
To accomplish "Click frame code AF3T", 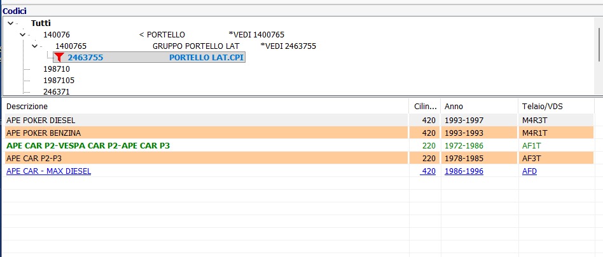I will pyautogui.click(x=532, y=159).
